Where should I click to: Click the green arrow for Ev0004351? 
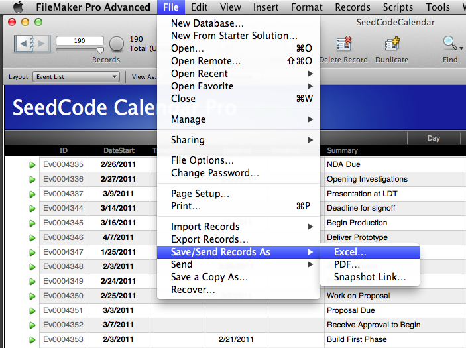coord(32,311)
